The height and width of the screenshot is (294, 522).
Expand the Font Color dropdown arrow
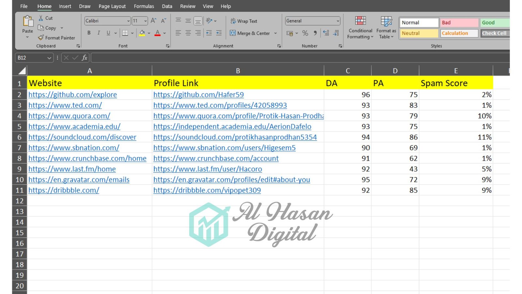164,33
